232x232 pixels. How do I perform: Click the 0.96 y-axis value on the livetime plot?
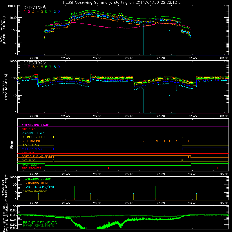[14, 215]
